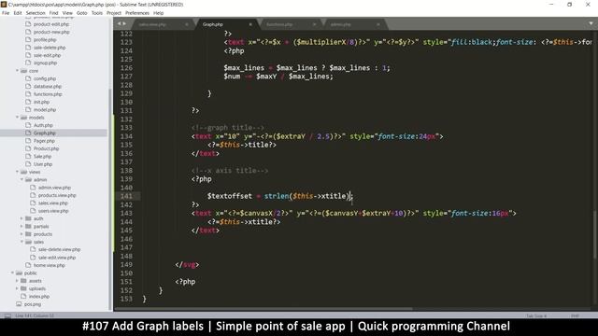Expand the uploads folder
The width and height of the screenshot is (598, 336).
[17, 288]
